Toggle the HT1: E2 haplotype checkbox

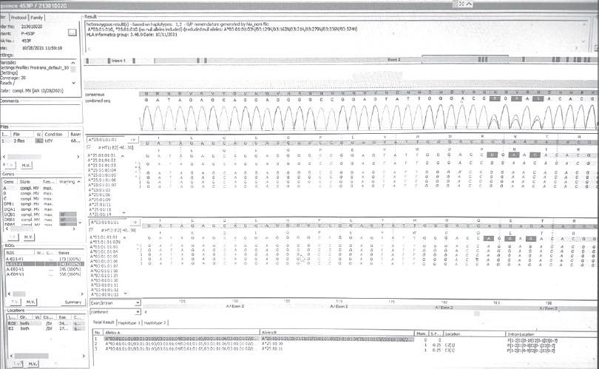pyautogui.click(x=90, y=147)
